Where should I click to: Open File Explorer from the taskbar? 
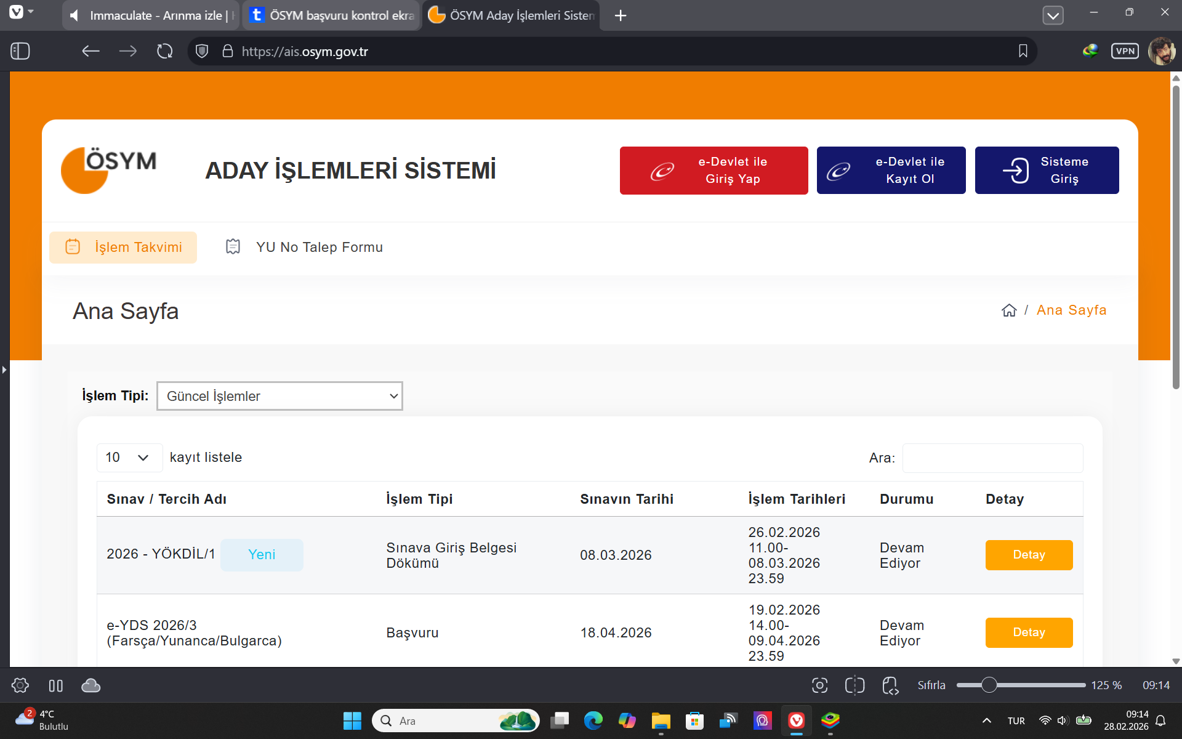coord(661,721)
